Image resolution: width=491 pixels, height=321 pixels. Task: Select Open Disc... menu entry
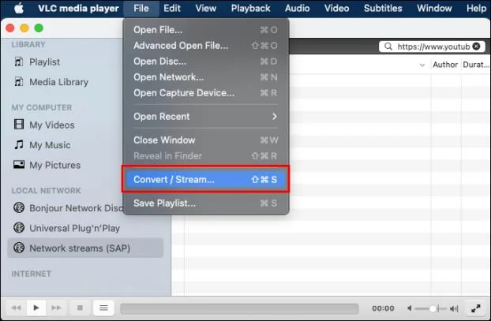206,62
